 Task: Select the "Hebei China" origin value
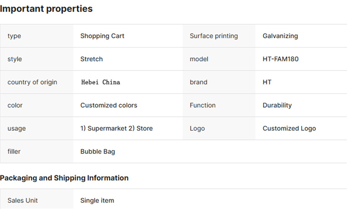101,82
